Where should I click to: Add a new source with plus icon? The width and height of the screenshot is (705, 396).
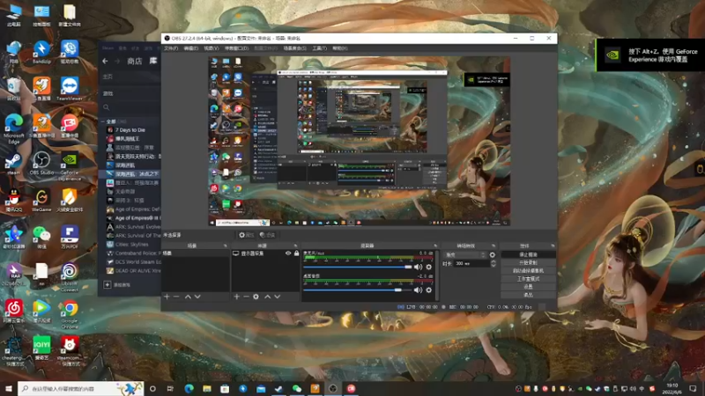[x=236, y=297]
